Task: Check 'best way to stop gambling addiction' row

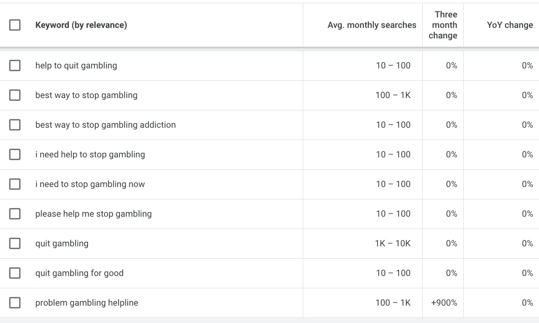Action: (x=15, y=125)
